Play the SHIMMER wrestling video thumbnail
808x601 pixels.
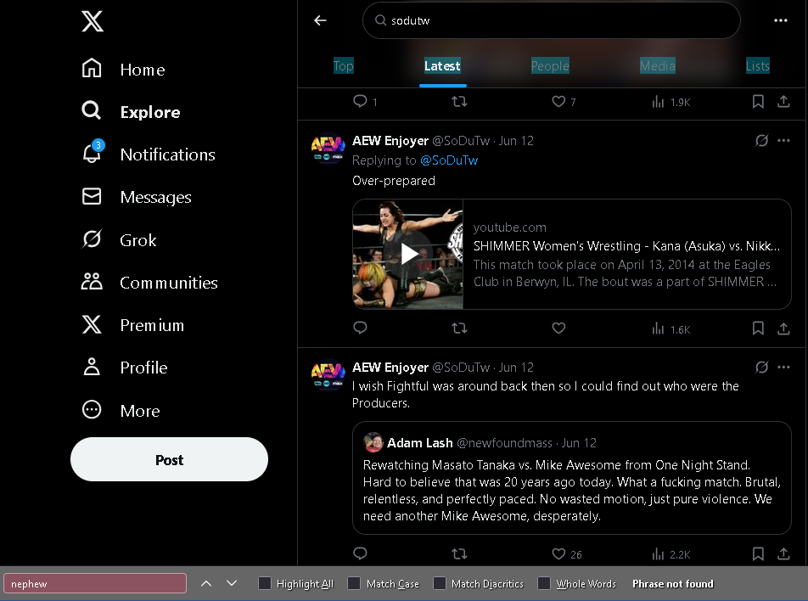tap(408, 254)
